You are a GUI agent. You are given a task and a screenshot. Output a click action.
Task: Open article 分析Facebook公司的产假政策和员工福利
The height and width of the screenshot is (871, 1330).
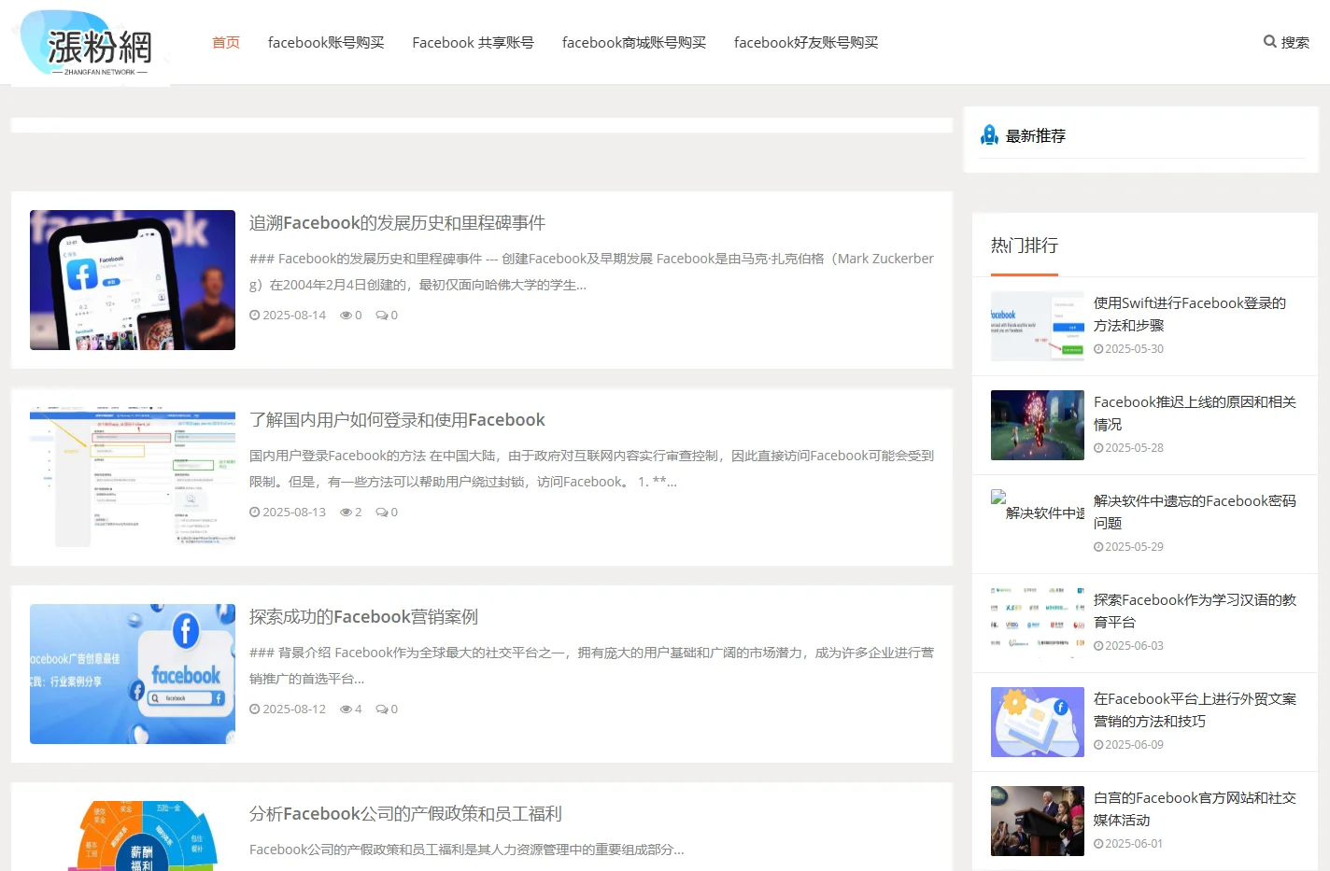click(x=405, y=814)
